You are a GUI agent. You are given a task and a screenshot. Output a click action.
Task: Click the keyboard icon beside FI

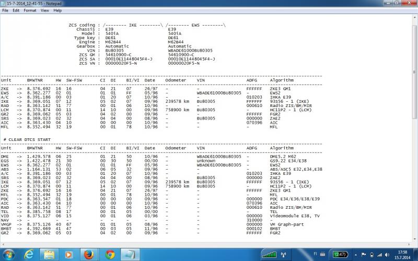pyautogui.click(x=322, y=254)
